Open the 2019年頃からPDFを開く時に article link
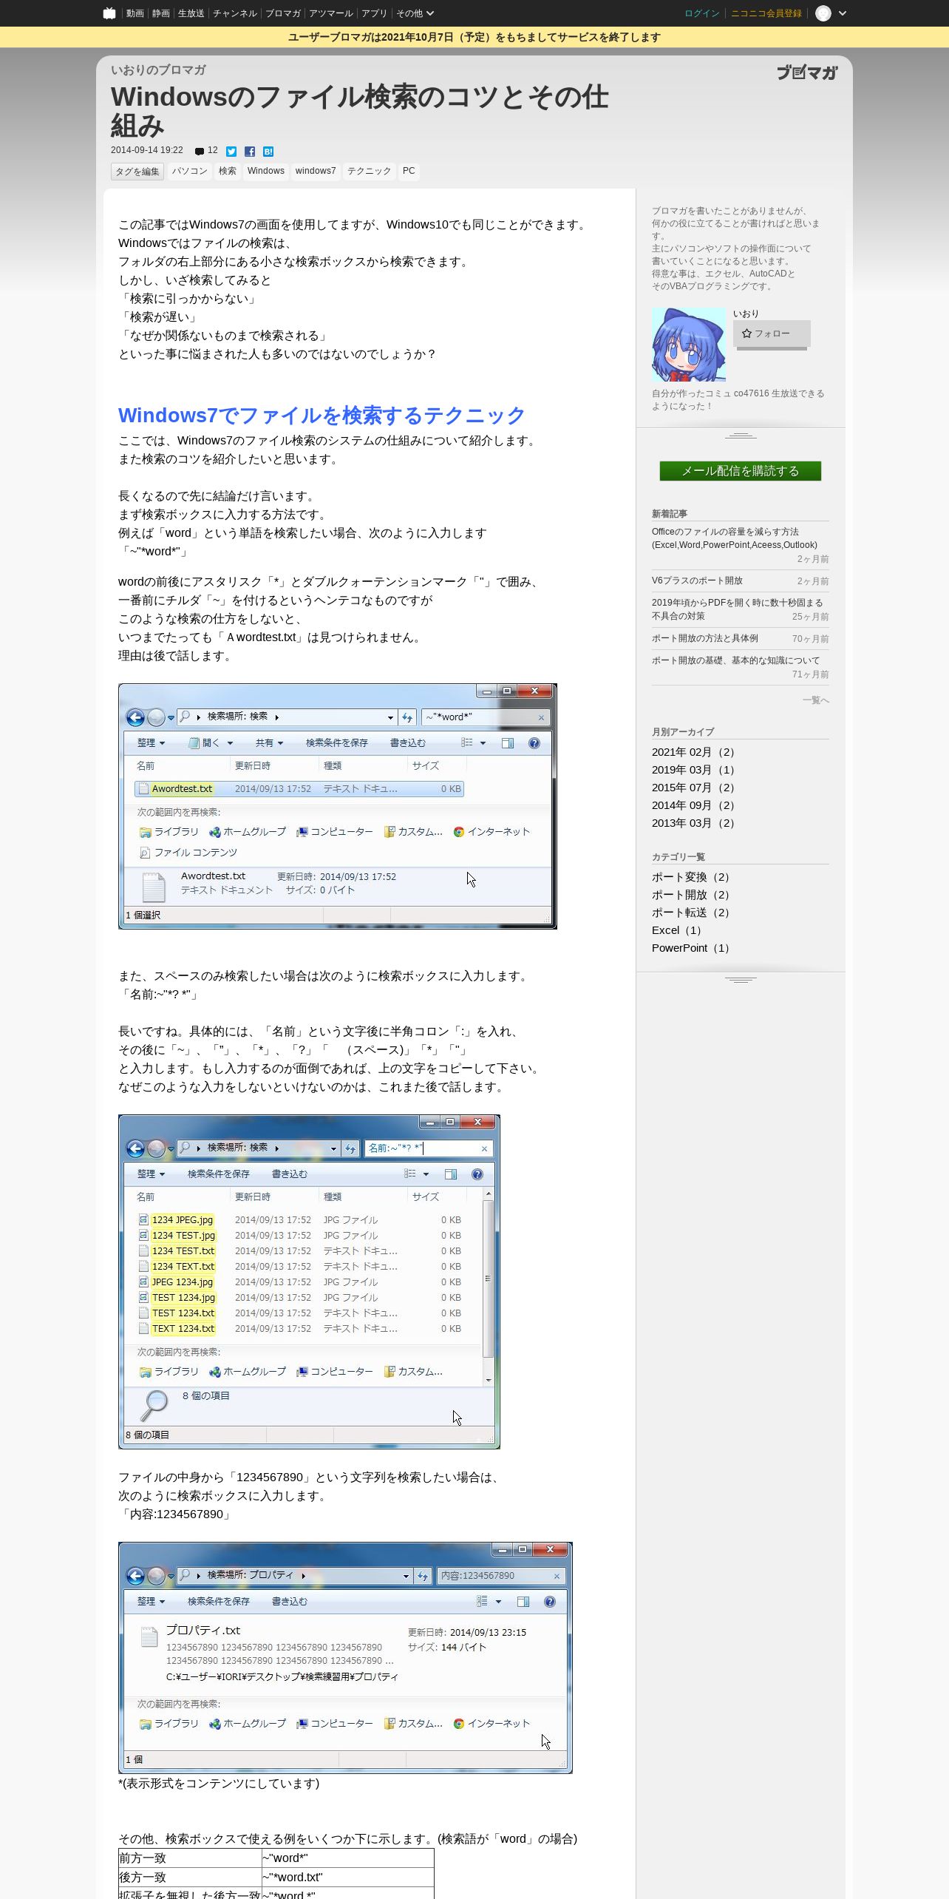 click(x=737, y=609)
